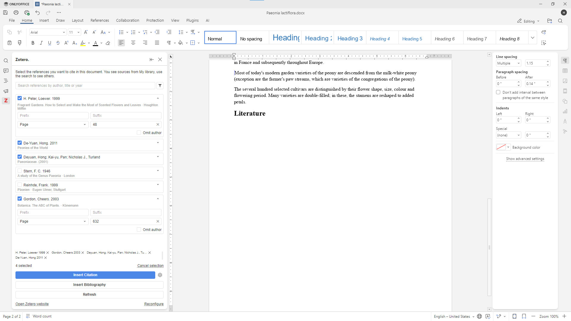Uncheck the Deyuan, Hong; Kai-yu, Pan reference

(20, 157)
